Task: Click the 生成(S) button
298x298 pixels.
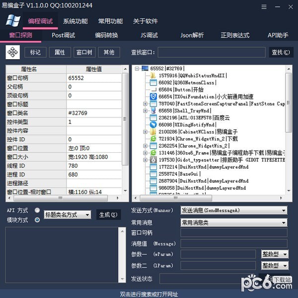Action: coord(108,215)
